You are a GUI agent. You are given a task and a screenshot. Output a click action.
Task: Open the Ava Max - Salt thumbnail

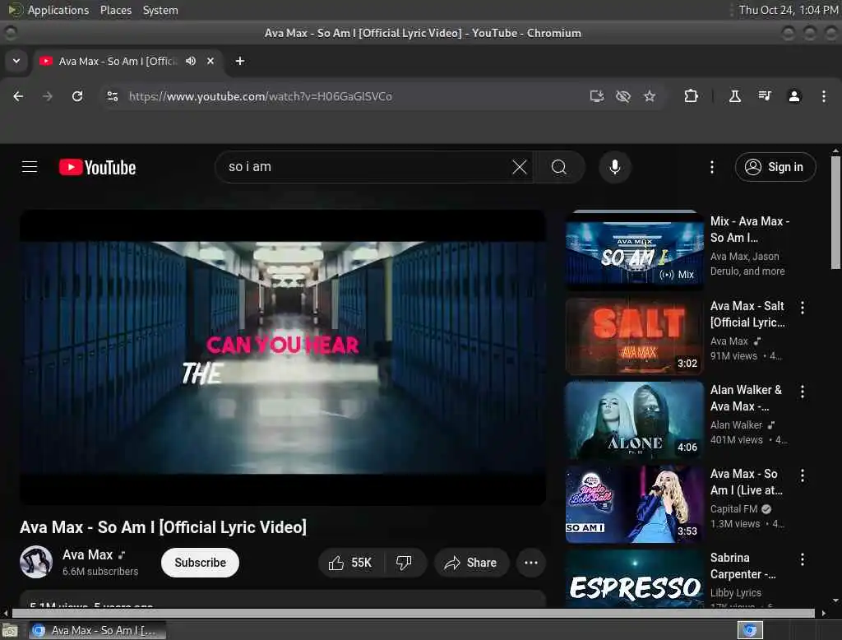pos(634,336)
